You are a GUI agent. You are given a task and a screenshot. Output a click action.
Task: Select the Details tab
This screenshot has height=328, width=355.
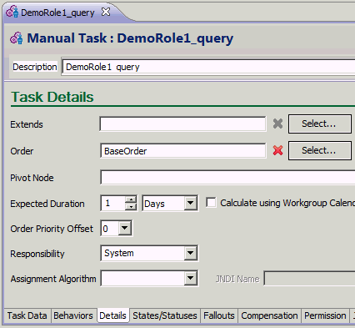(112, 315)
